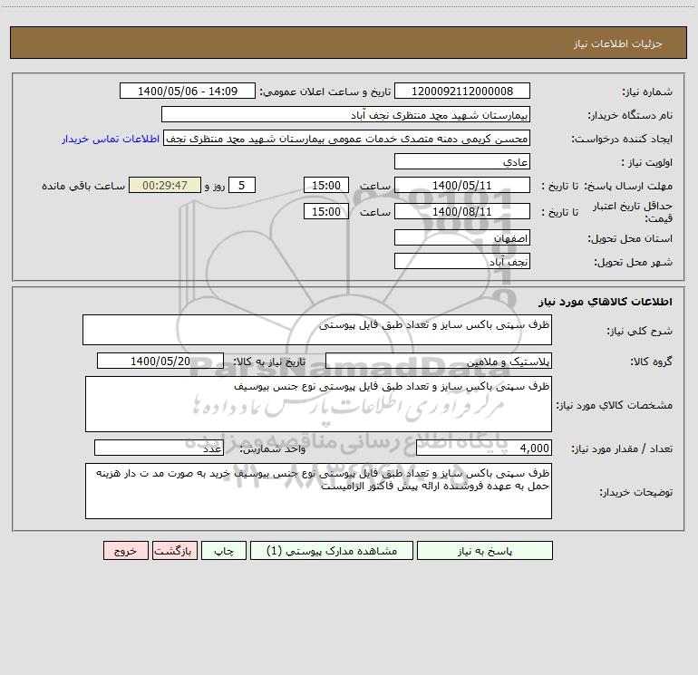Click label نام دستگاه خریدار

pyautogui.click(x=630, y=115)
